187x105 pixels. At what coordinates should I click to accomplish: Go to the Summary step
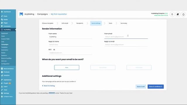click(124, 23)
